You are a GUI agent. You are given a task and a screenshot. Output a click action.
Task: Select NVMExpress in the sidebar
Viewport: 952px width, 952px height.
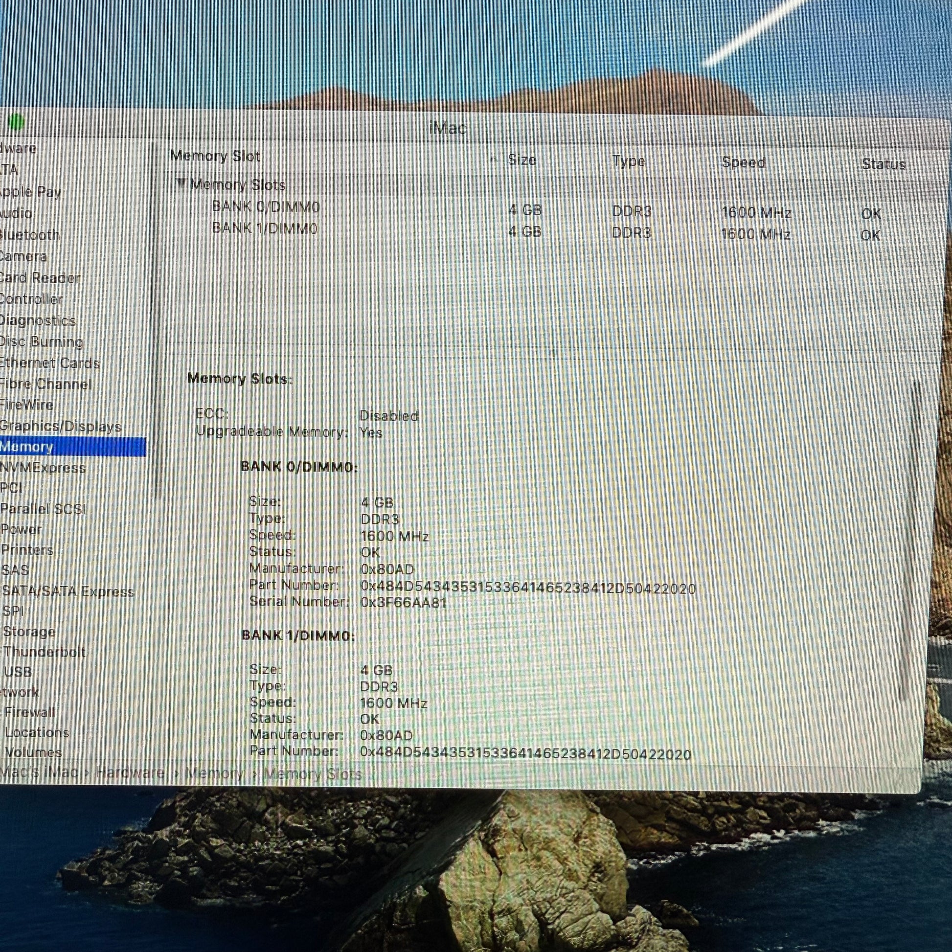tap(43, 468)
